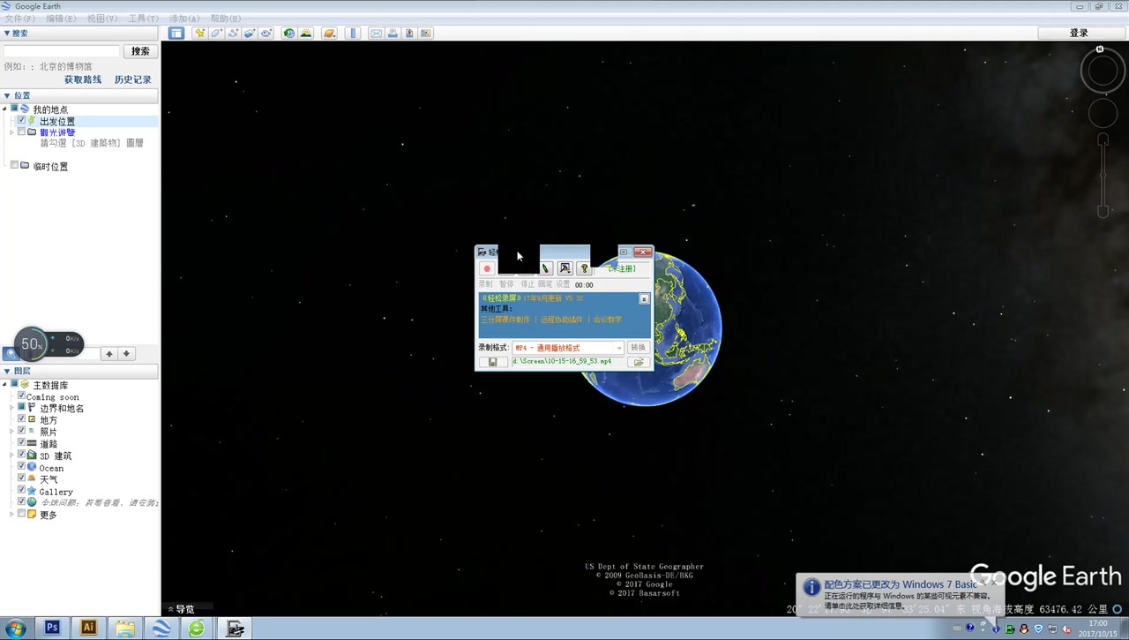Toggle the 我的地点 checkbox

(14, 109)
